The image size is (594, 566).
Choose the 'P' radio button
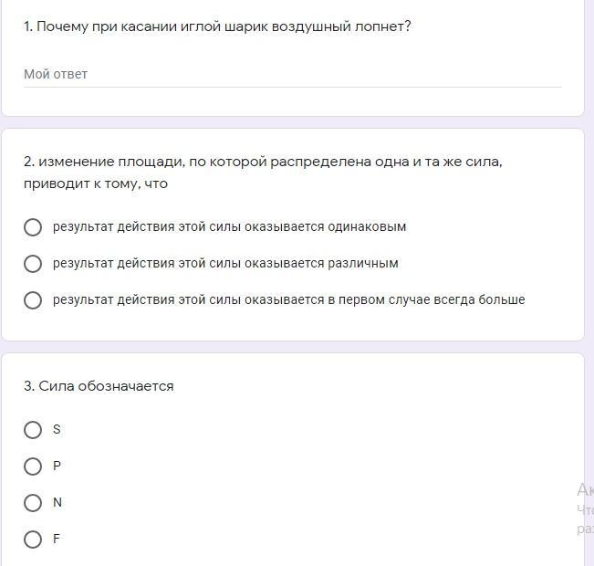tap(33, 466)
